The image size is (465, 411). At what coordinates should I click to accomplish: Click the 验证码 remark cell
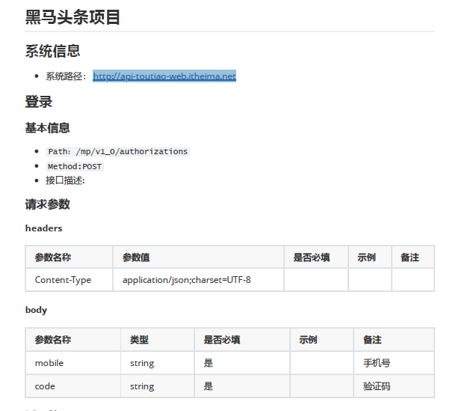click(394, 386)
